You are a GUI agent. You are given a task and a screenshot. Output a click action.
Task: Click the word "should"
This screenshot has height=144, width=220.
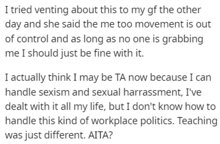(x=43, y=53)
